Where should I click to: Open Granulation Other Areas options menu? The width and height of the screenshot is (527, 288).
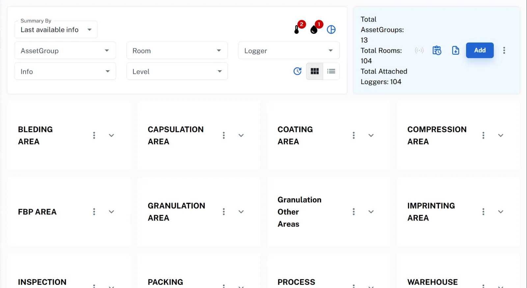(354, 211)
